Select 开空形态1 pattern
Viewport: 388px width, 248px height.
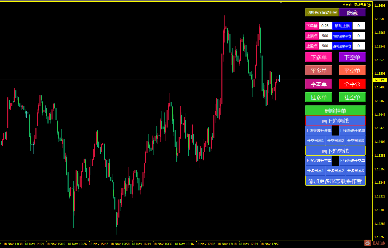315,141
